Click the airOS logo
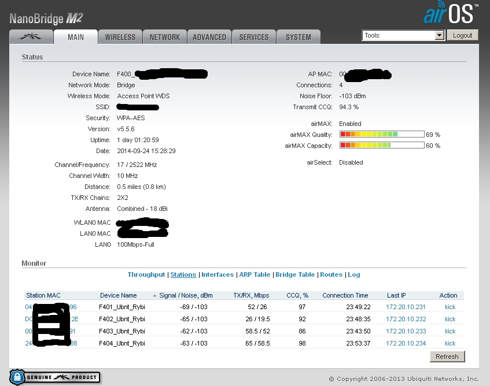This screenshot has width=490, height=386. (450, 13)
